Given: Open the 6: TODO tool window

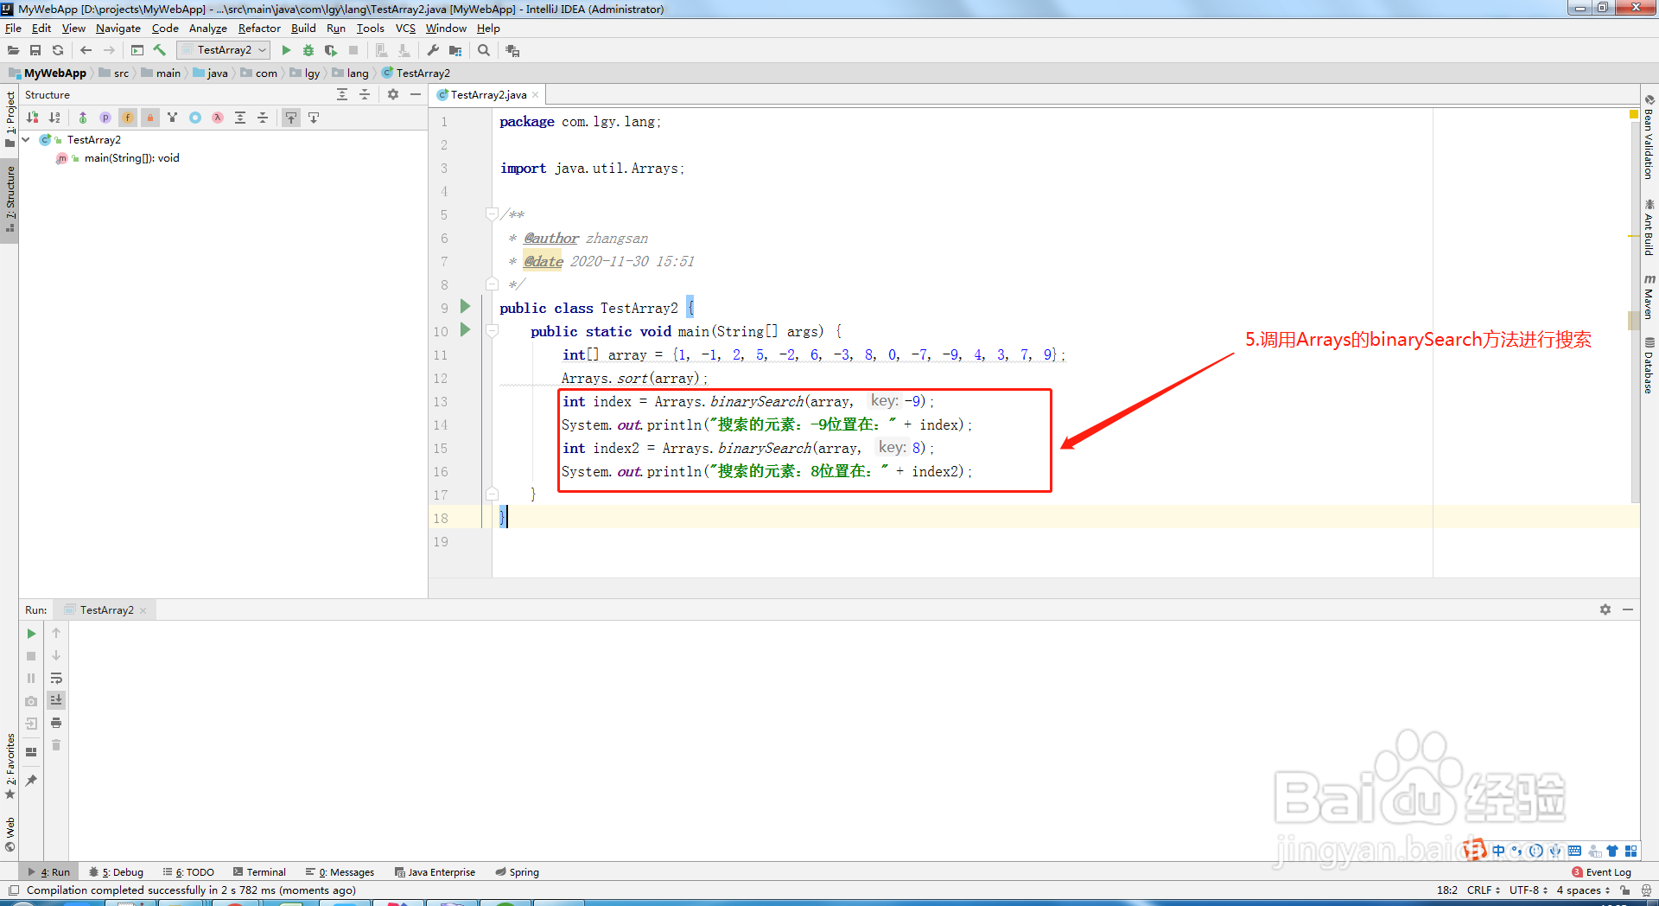Looking at the screenshot, I should tap(188, 872).
